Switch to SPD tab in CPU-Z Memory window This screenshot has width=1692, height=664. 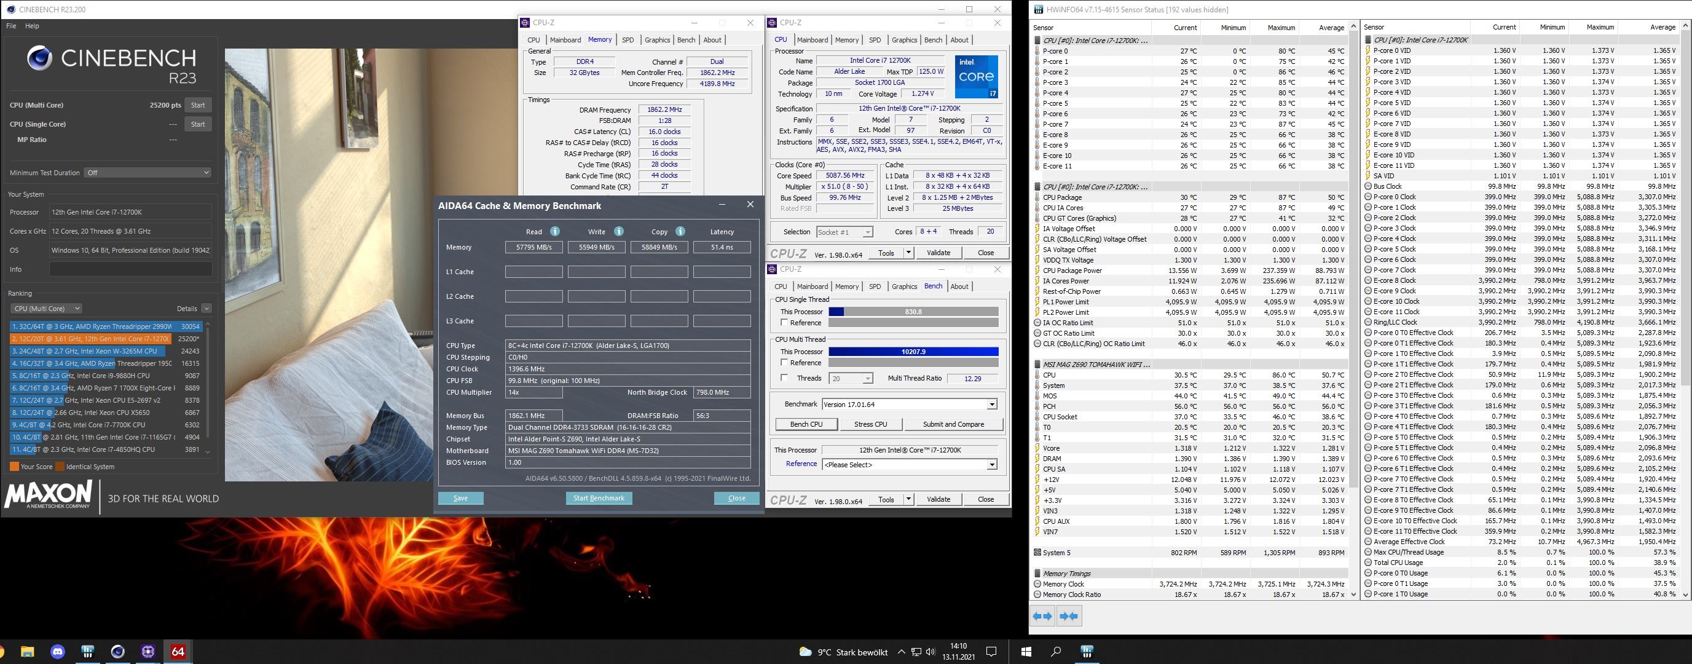[x=628, y=40]
